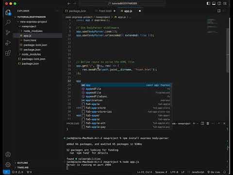Image resolution: width=233 pixels, height=175 pixels.
Task: Split the terminal pane
Action: [202, 123]
